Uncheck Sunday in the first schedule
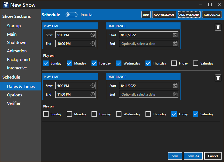The image size is (224, 162). [x=46, y=63]
